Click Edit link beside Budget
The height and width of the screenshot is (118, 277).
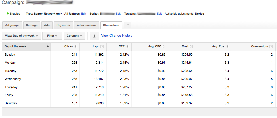(118, 14)
